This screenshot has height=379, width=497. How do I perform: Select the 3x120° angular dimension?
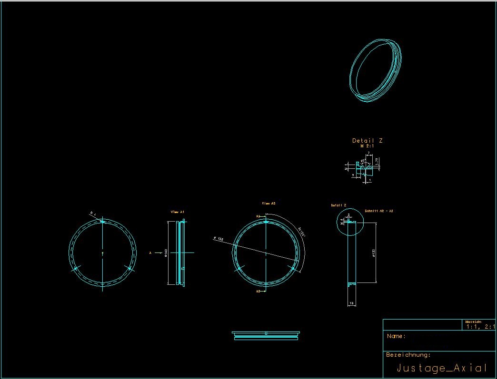pos(301,232)
